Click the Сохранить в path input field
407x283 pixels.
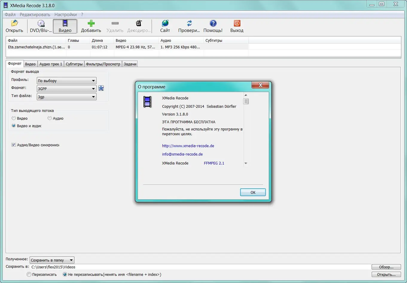200,267
